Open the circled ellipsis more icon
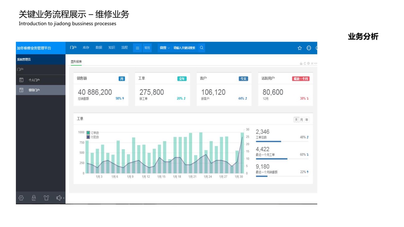Viewport: 404px width, 227px height. [x=309, y=48]
